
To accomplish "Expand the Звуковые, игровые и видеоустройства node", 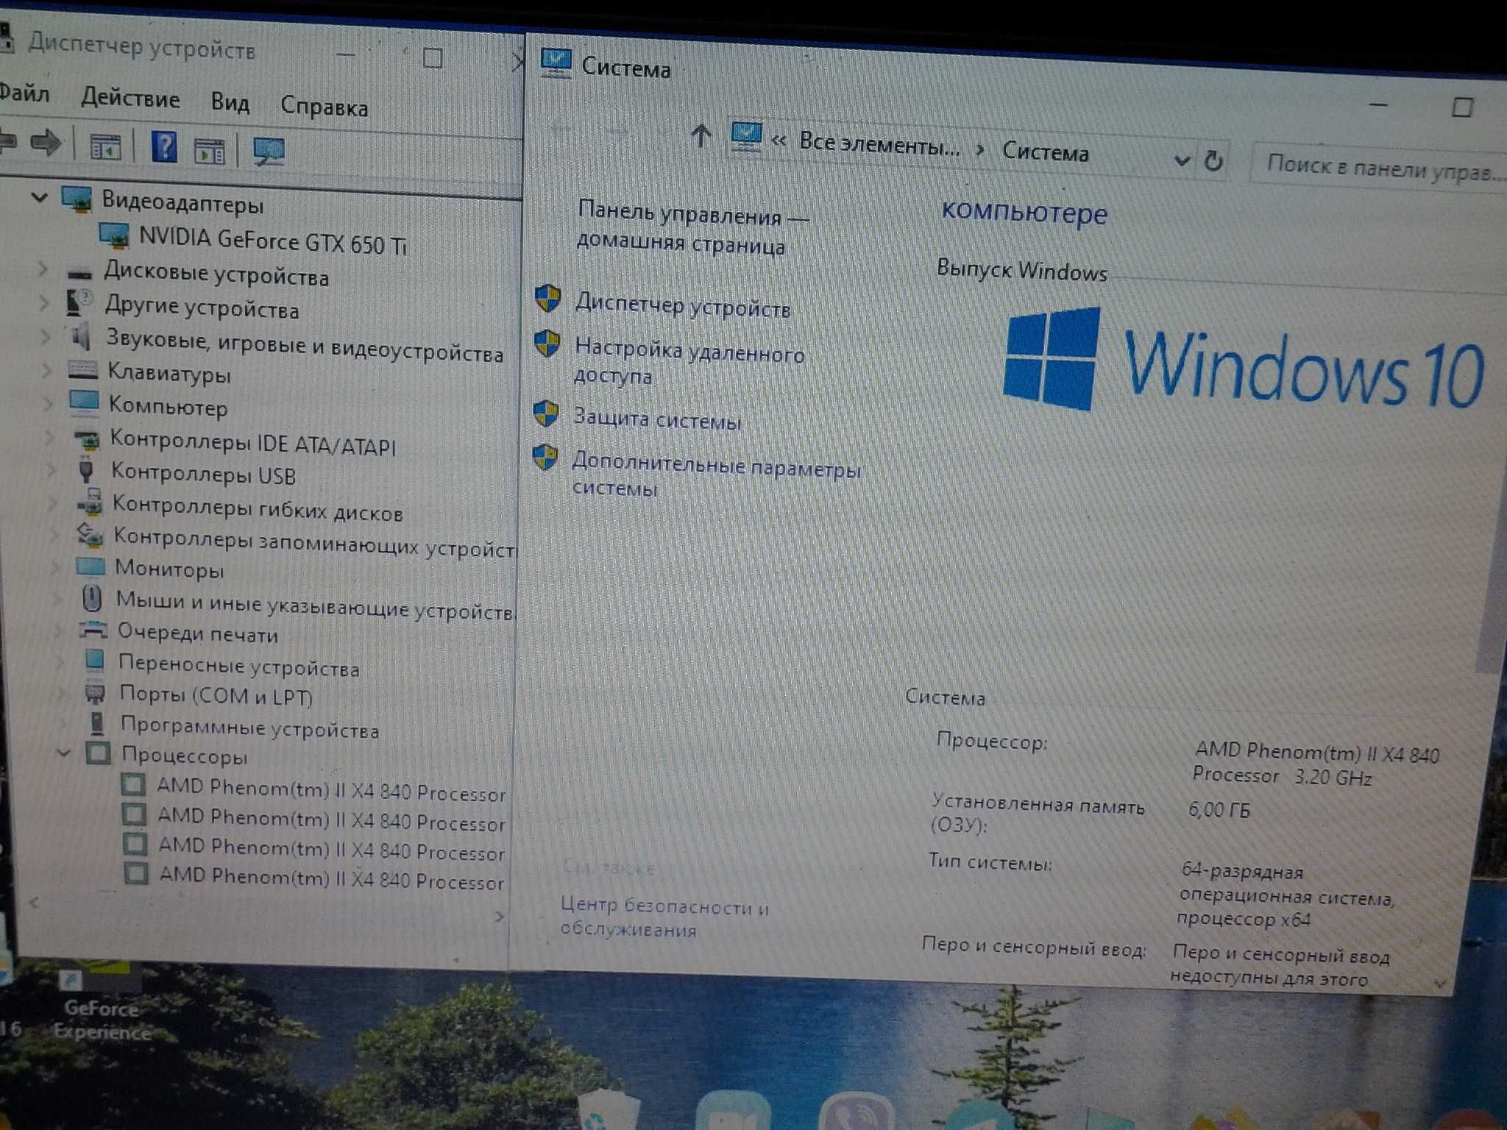I will coord(46,336).
